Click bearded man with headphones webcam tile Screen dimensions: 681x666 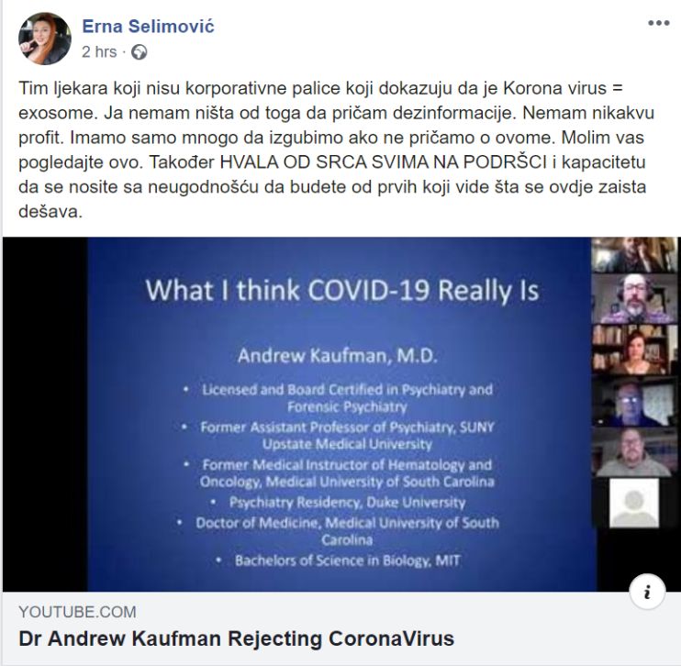point(635,299)
